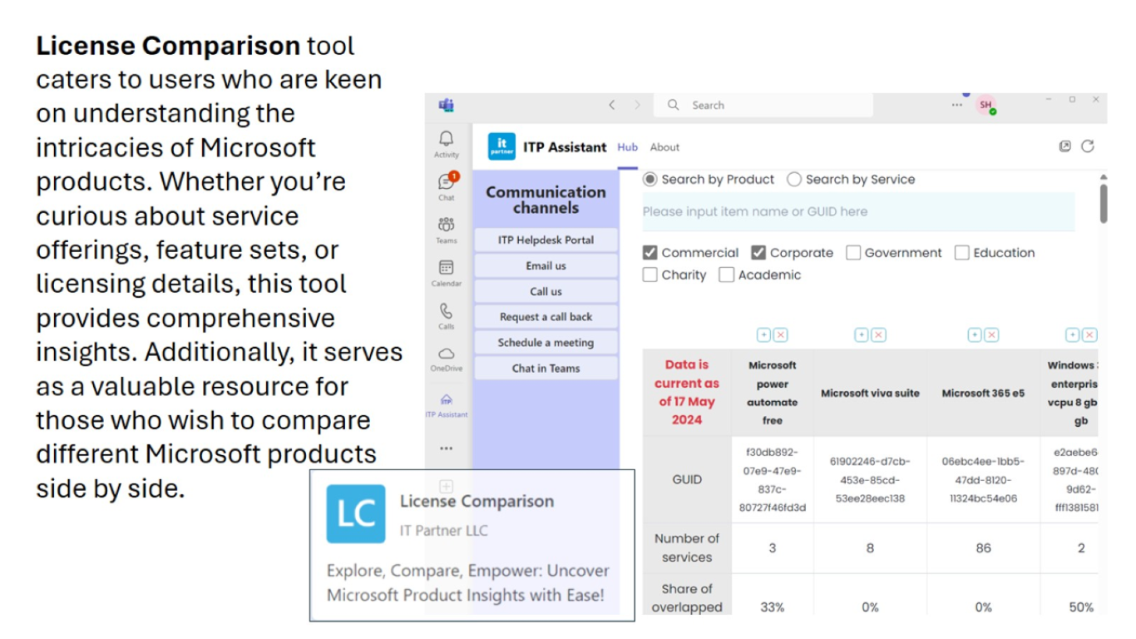The image size is (1136, 639).
Task: Go forward with the right chevron
Action: point(638,105)
